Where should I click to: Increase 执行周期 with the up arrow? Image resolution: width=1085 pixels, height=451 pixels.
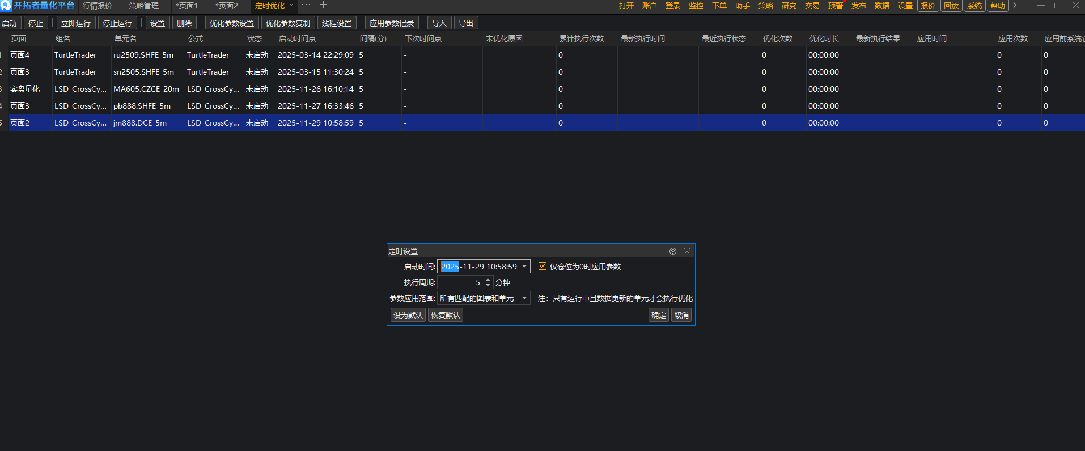488,280
